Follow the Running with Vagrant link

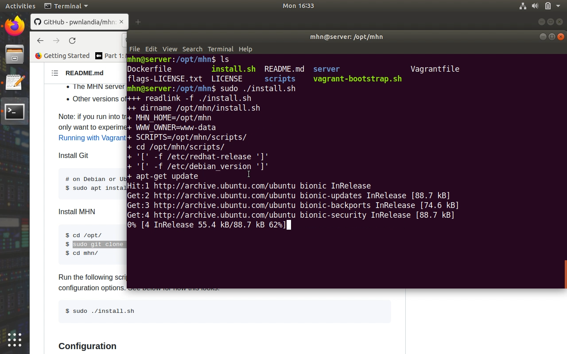(92, 138)
